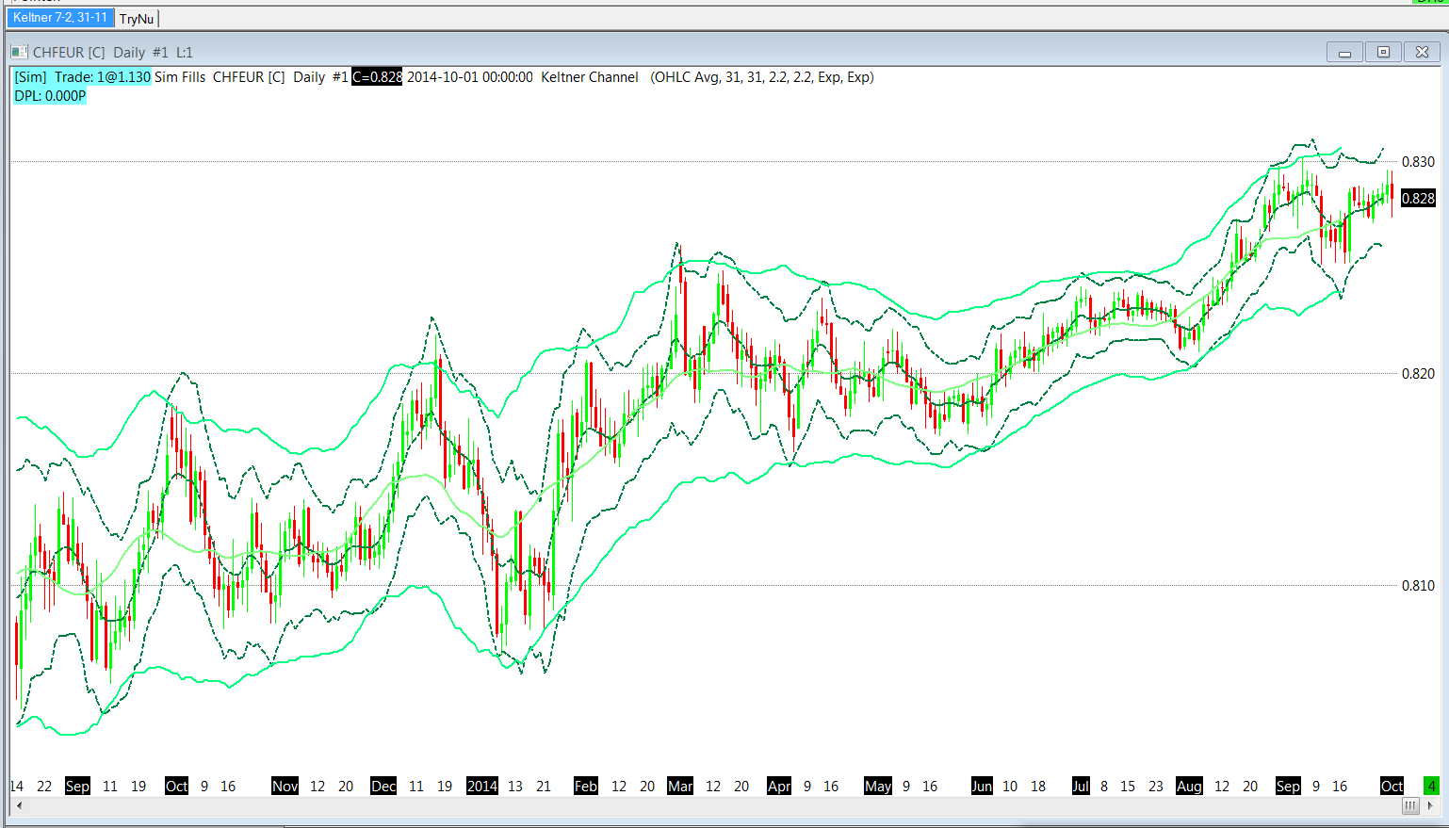Image resolution: width=1449 pixels, height=828 pixels.
Task: Close the CHFEUR chart window
Action: point(1422,53)
